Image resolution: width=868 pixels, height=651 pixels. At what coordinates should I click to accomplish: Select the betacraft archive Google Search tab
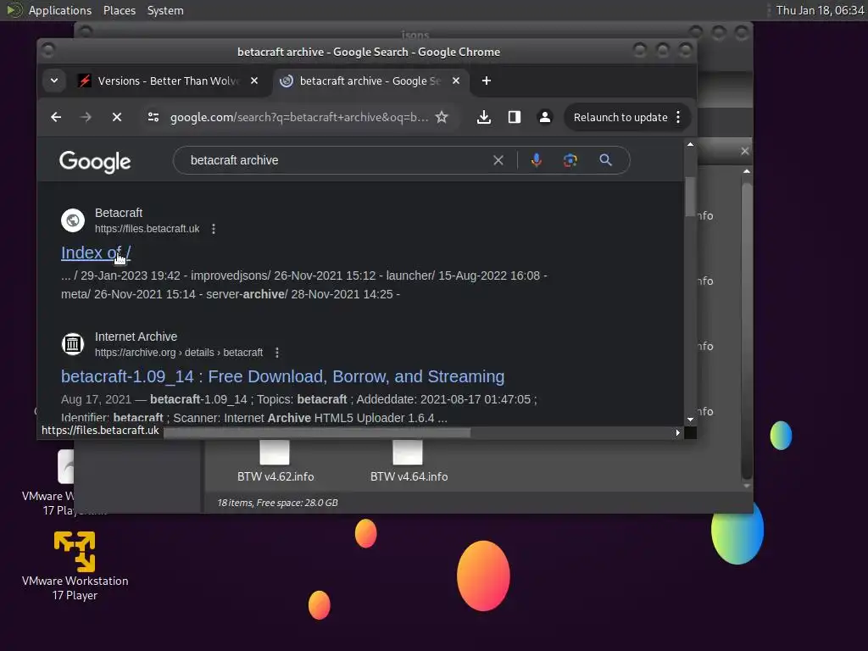pos(370,81)
